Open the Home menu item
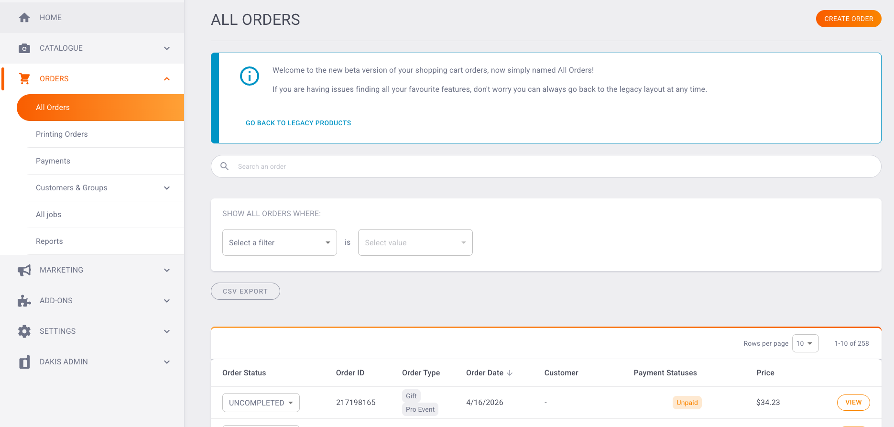This screenshot has height=427, width=894. pyautogui.click(x=92, y=18)
